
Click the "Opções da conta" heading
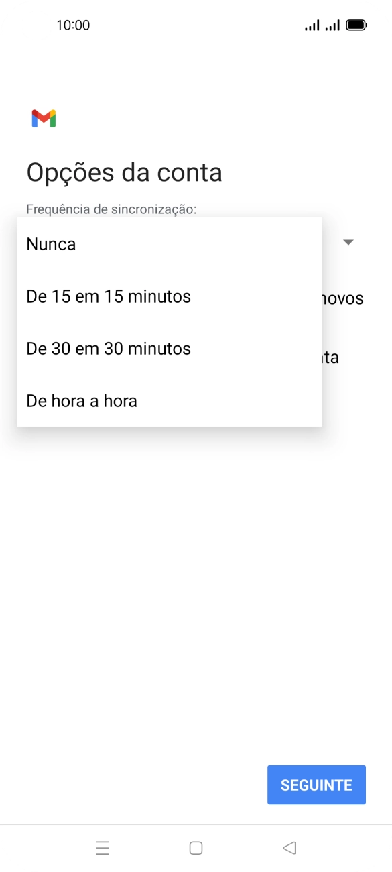pyautogui.click(x=124, y=172)
